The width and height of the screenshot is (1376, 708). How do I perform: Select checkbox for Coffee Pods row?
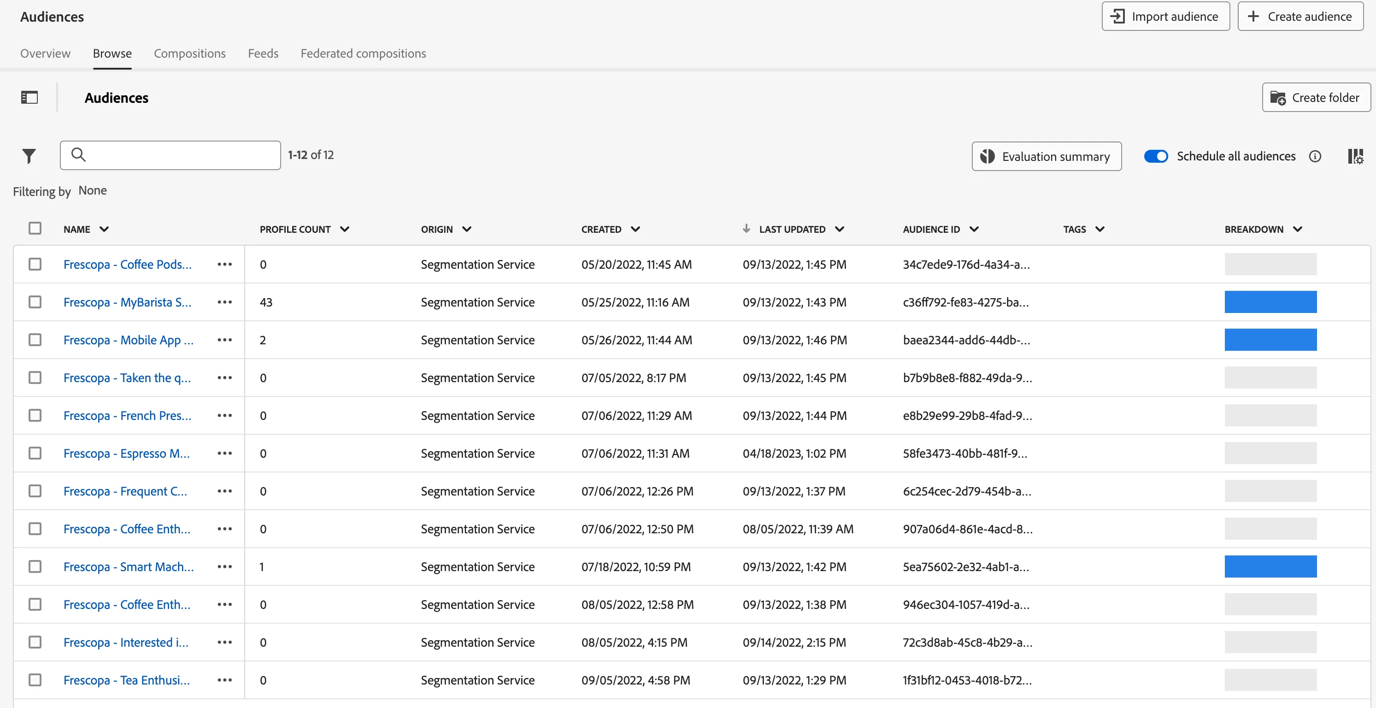(35, 264)
